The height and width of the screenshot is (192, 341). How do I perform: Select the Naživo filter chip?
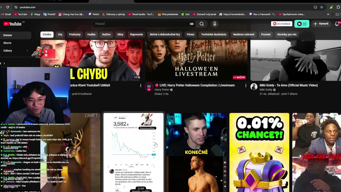(x=106, y=34)
